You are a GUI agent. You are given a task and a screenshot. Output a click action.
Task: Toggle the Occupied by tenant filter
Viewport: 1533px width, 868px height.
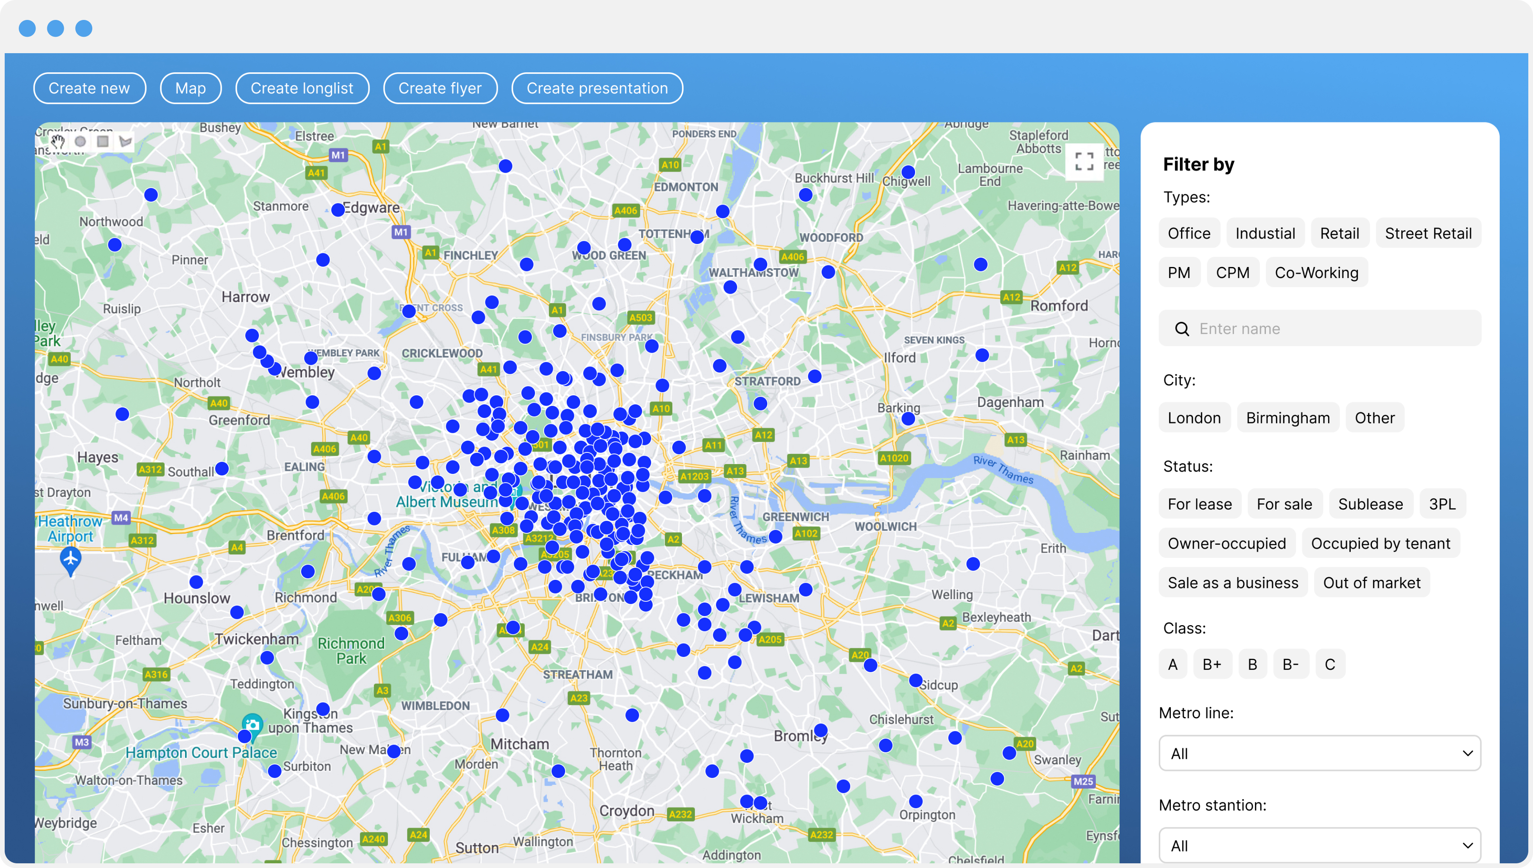pos(1380,543)
